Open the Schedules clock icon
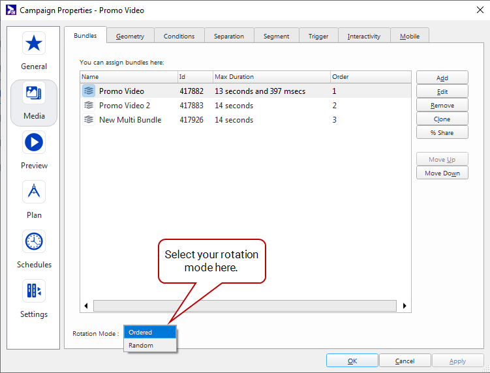 tap(34, 241)
